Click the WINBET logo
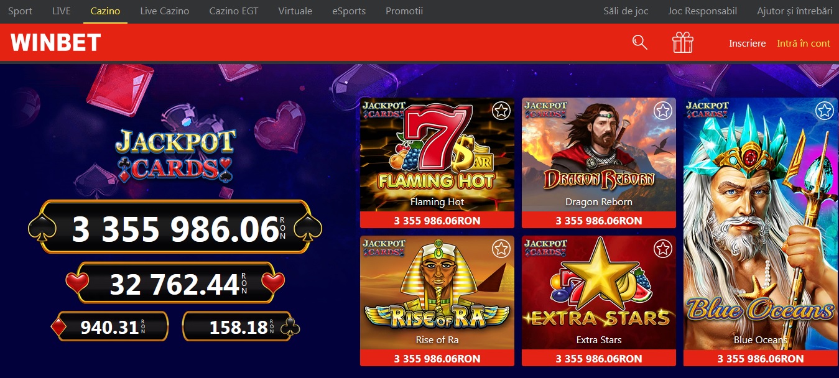 56,43
